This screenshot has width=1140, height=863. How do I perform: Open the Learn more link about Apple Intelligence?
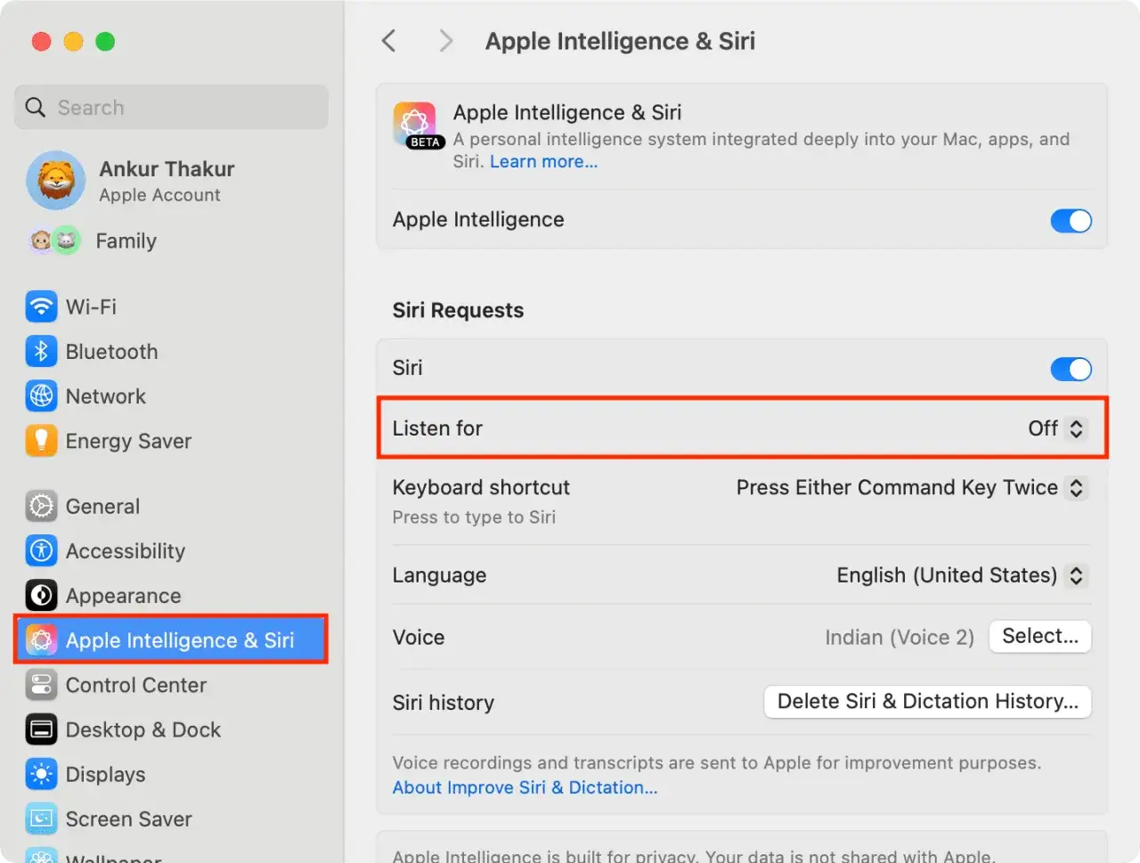[x=543, y=161]
